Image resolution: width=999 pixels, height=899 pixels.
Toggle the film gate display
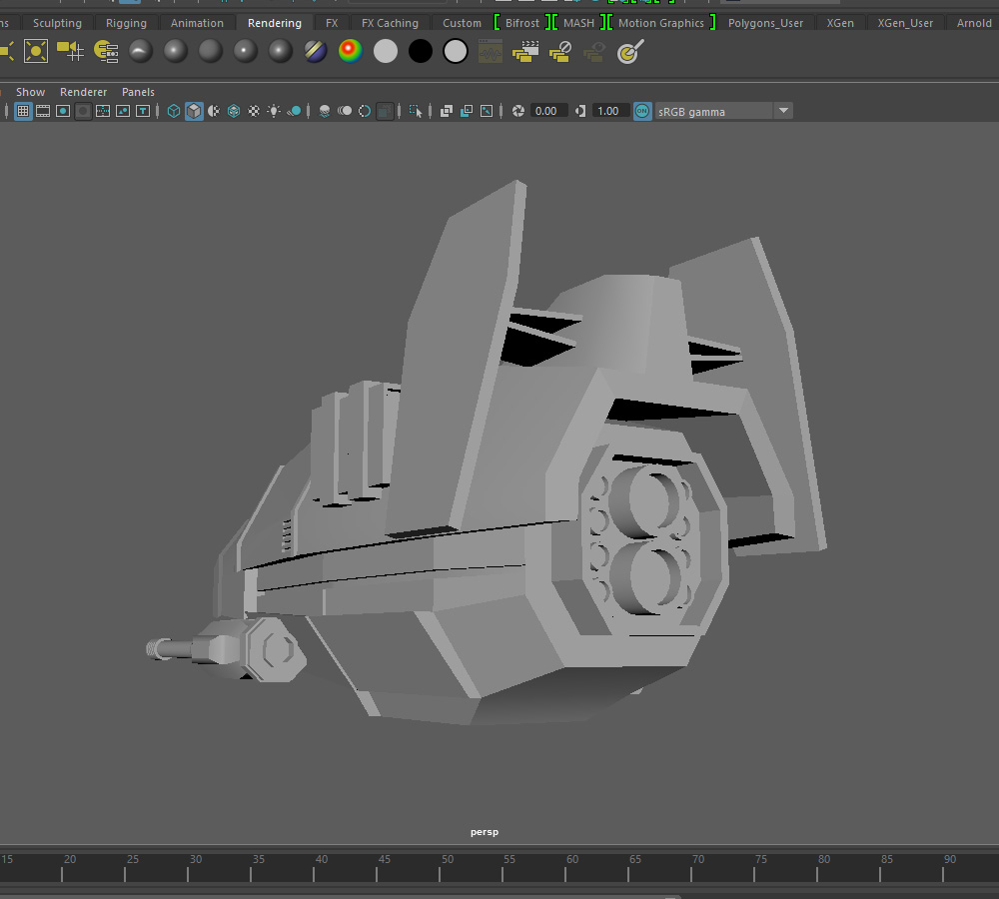(43, 112)
